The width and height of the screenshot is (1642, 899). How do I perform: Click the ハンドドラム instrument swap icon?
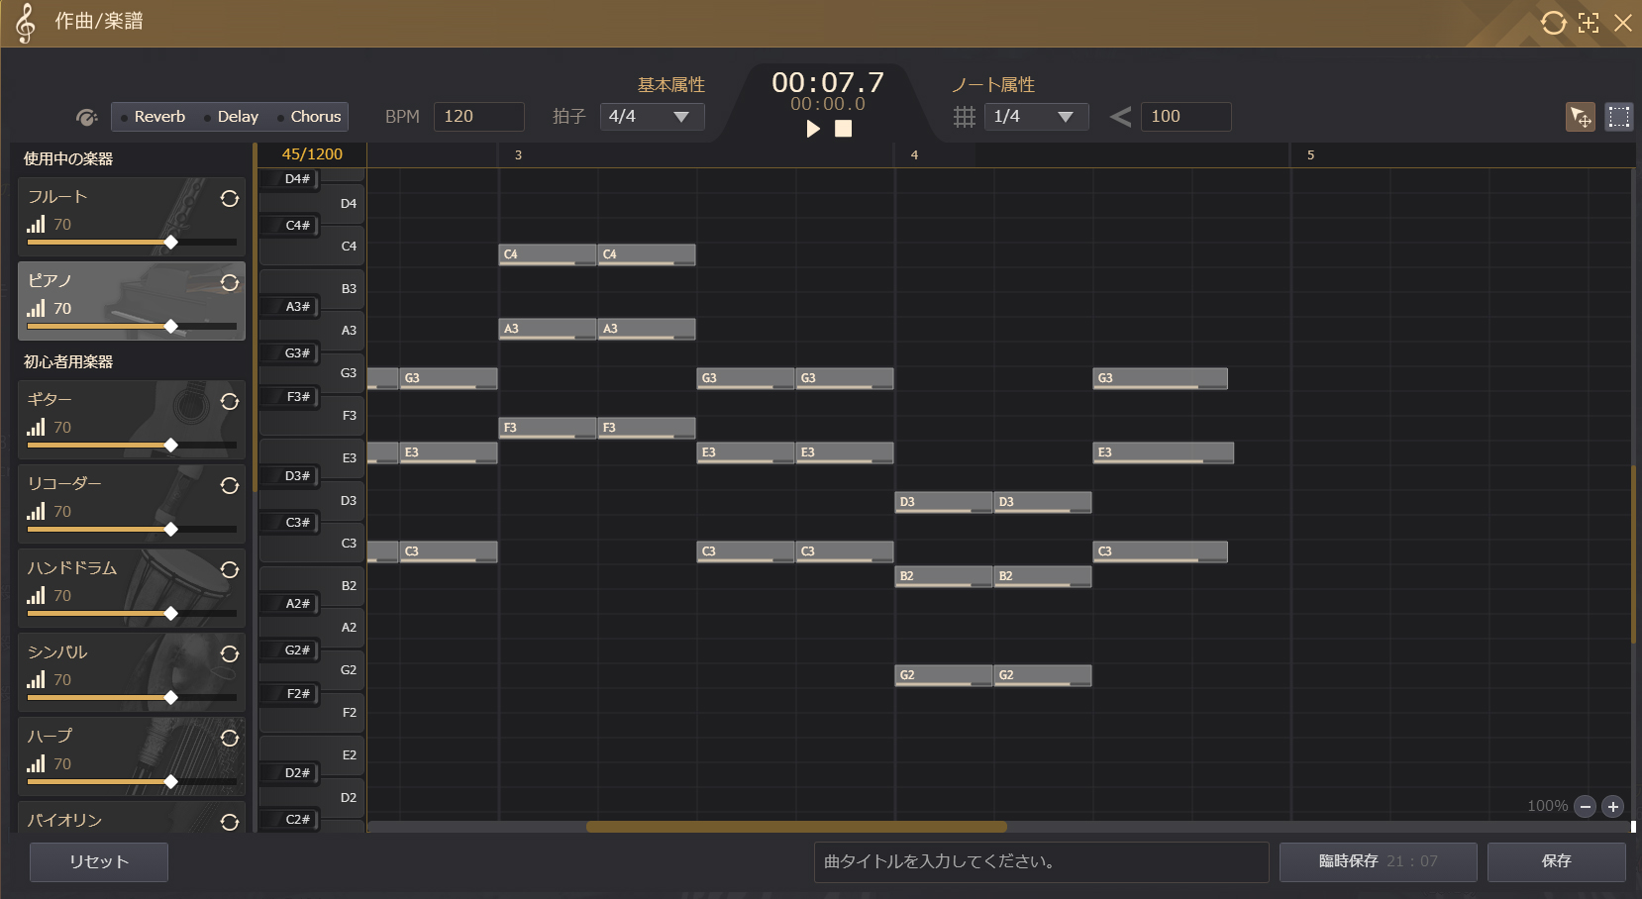tap(230, 570)
